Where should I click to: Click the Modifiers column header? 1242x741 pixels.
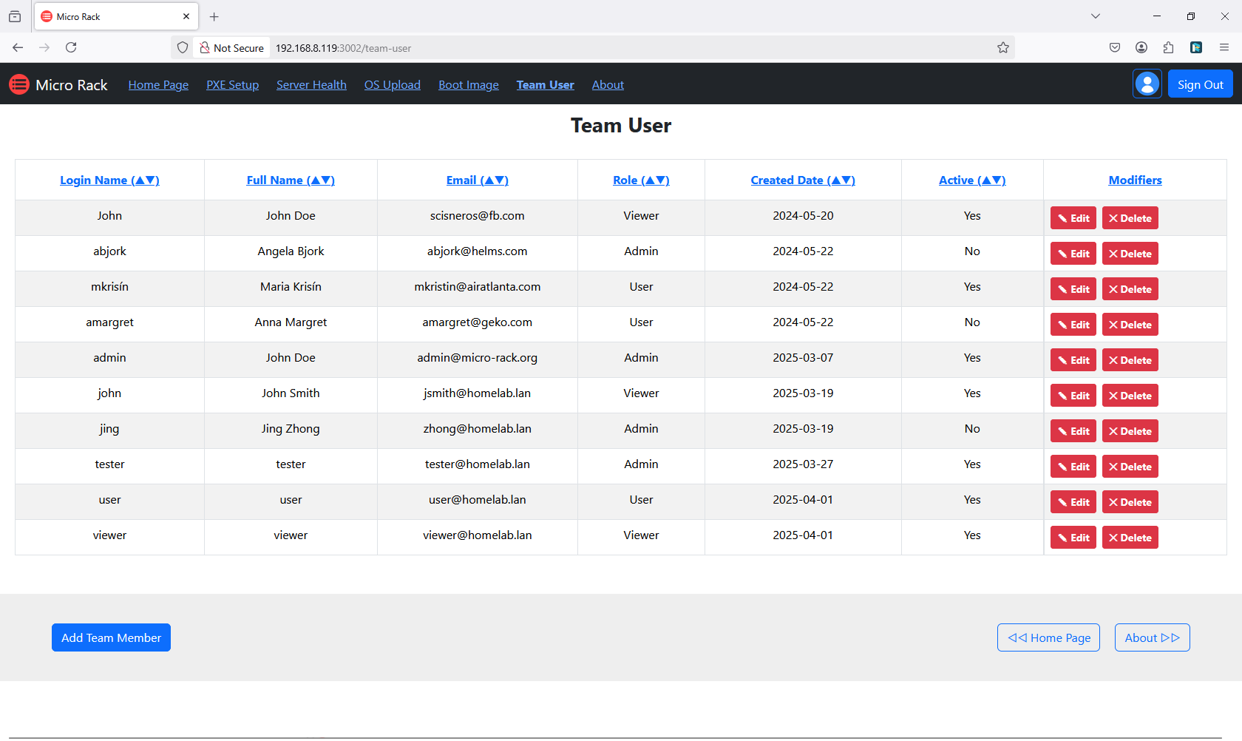pos(1135,180)
